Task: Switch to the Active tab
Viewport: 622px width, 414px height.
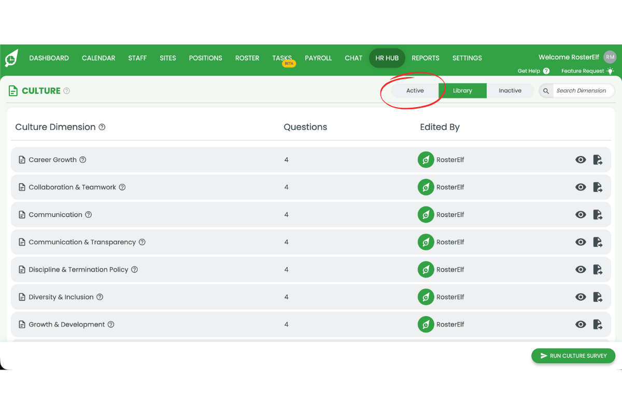Action: [x=415, y=91]
